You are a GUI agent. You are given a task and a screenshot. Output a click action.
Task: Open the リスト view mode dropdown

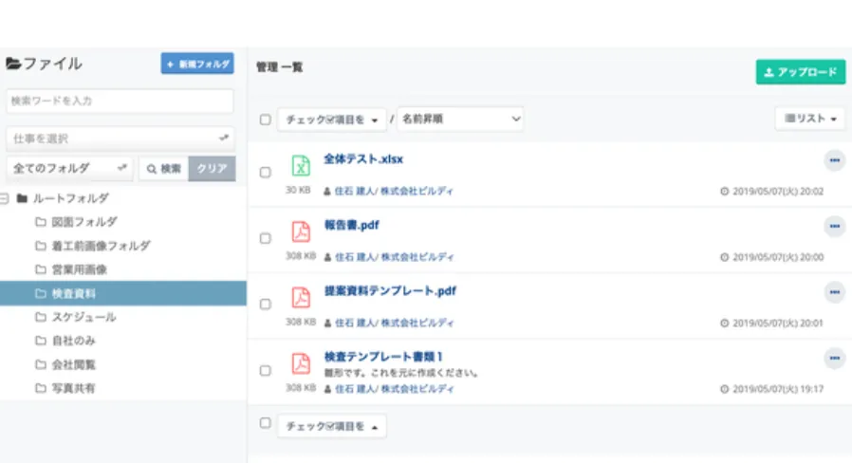click(810, 118)
